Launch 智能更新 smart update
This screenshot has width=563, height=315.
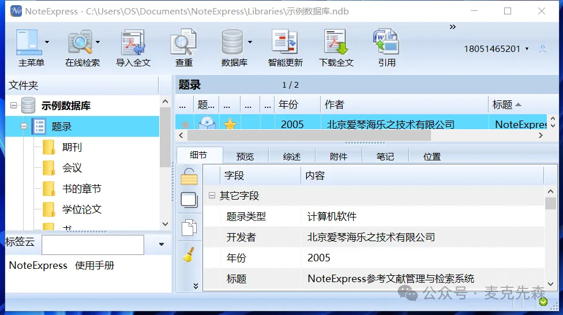[x=285, y=42]
